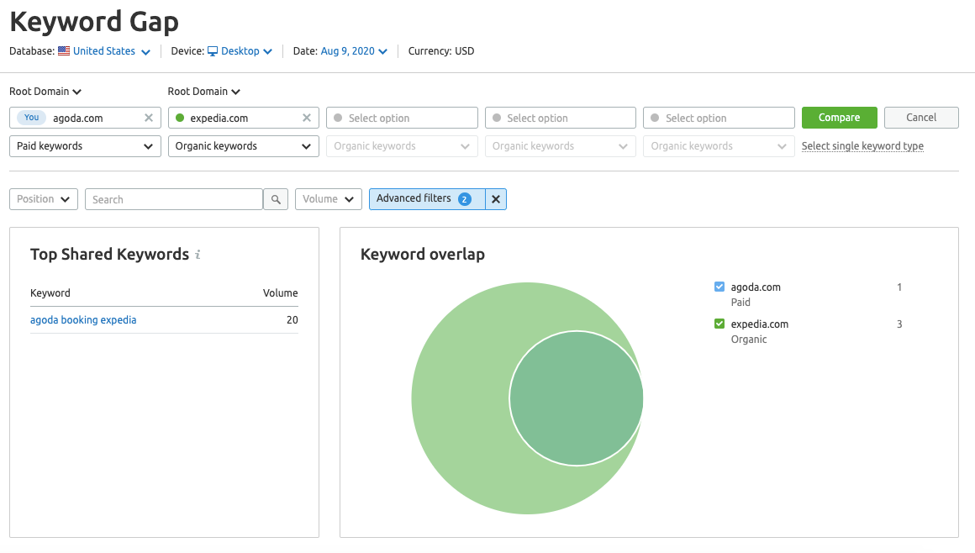Click the Keyword Gap page heading
975x553 pixels.
coord(94,22)
